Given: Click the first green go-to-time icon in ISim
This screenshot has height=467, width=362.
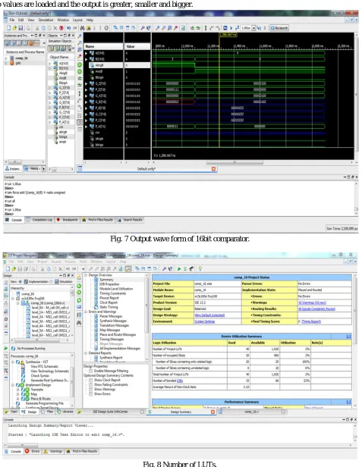Looking at the screenshot, I should [80, 64].
